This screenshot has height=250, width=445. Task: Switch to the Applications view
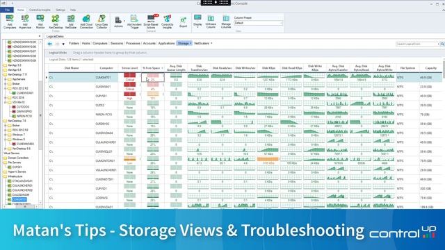click(x=166, y=43)
